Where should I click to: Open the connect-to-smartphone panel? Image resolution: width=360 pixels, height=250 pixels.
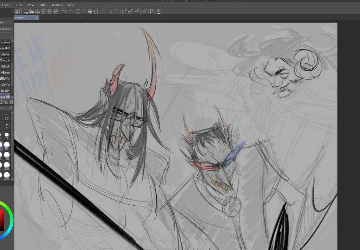[x=158, y=11]
